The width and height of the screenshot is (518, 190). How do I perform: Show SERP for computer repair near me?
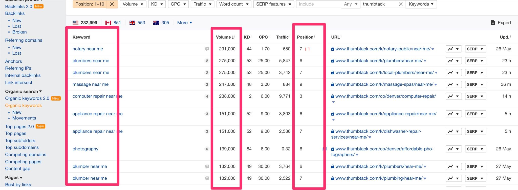476,96
